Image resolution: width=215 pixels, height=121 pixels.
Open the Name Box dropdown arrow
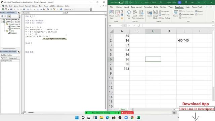tap(121, 26)
